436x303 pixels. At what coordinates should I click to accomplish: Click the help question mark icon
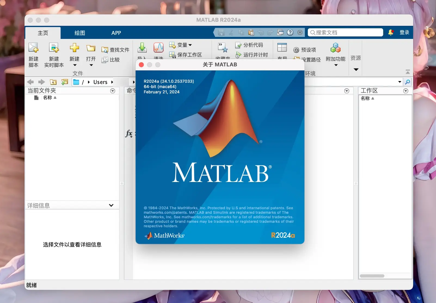pos(290,33)
